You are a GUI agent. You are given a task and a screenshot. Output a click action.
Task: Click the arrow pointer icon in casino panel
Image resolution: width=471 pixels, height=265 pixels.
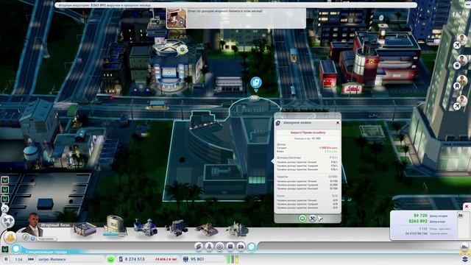(321, 219)
